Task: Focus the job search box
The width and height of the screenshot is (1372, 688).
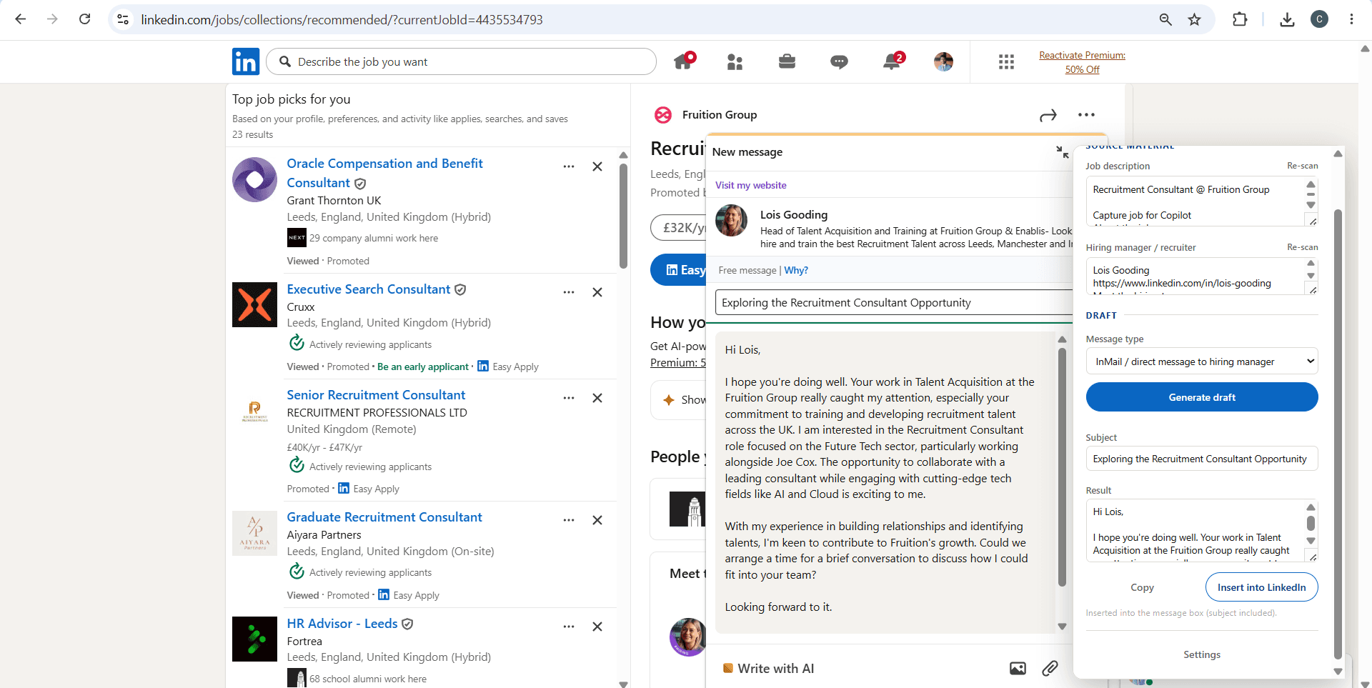Action: click(461, 61)
